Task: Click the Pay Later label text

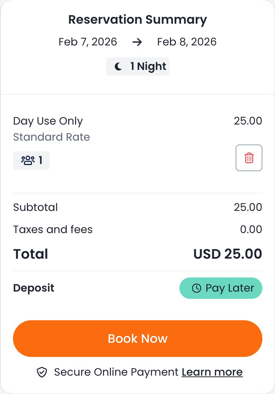Action: coord(229,288)
